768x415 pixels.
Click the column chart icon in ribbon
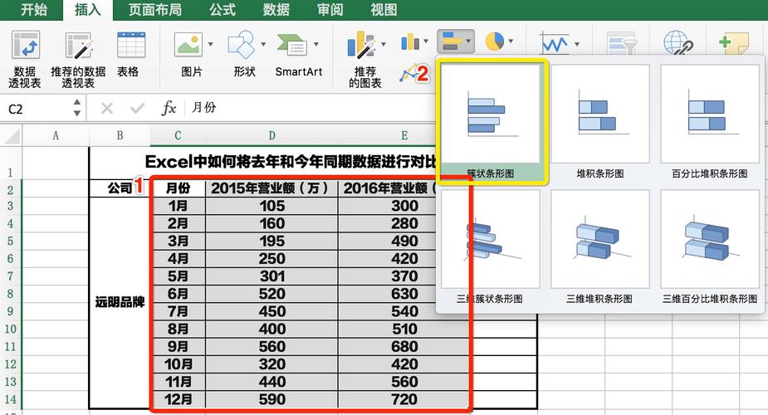(410, 42)
